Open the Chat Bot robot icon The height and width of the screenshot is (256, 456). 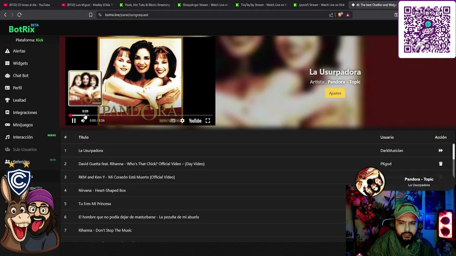(x=7, y=75)
